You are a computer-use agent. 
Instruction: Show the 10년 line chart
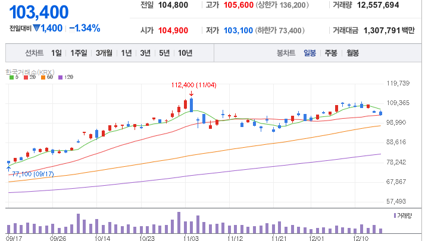pyautogui.click(x=185, y=53)
